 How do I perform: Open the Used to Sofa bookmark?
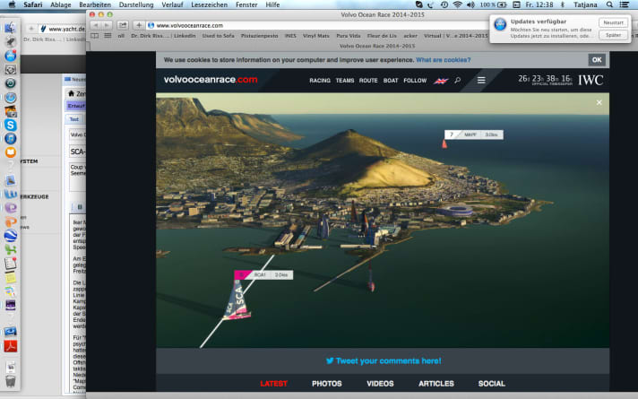[218, 36]
